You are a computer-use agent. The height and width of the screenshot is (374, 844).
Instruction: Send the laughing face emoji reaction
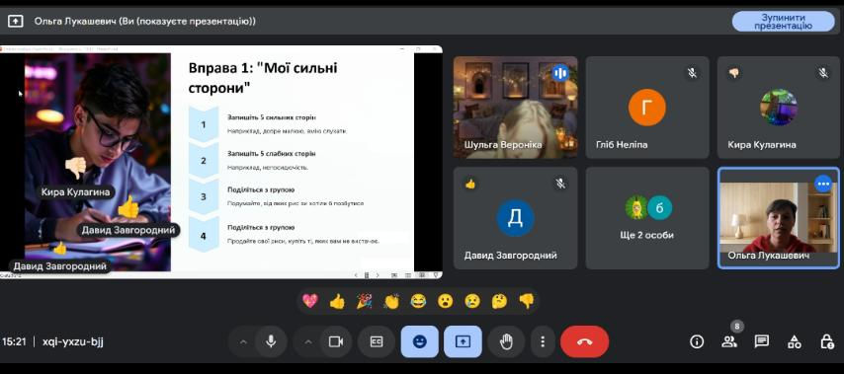point(418,301)
